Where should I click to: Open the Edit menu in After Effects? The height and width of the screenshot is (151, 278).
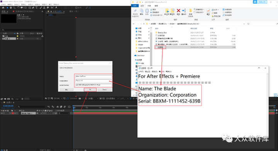[x=10, y=4]
